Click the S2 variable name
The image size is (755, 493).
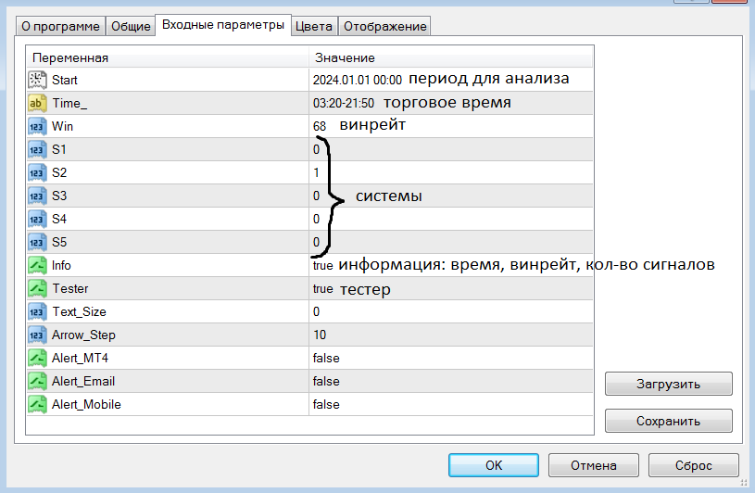coord(59,172)
